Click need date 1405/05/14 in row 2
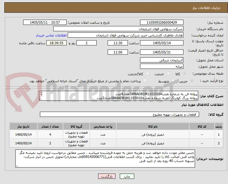Viewport: 228px width, 184px height. [x=23, y=143]
